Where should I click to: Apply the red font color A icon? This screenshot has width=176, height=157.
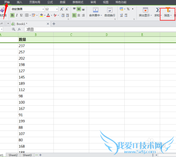click(48, 15)
